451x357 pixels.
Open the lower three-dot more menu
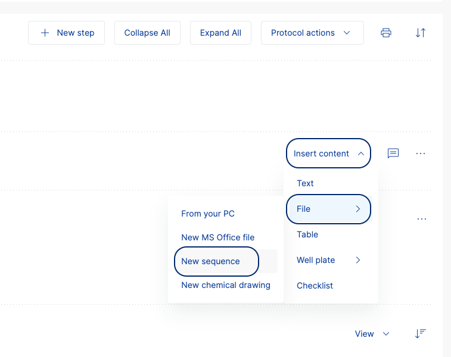pyautogui.click(x=422, y=219)
